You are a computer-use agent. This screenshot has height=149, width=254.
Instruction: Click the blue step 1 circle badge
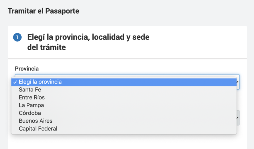[17, 37]
